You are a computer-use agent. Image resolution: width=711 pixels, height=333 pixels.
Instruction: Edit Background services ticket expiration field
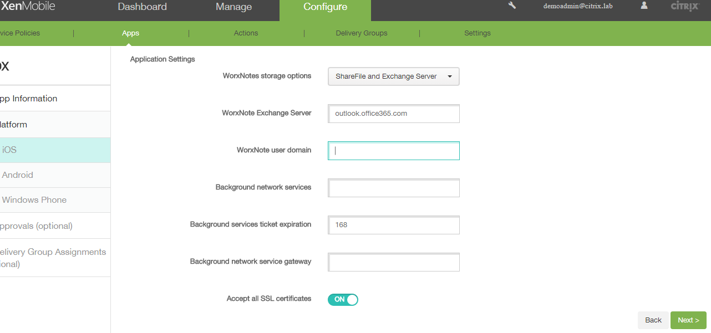(393, 225)
